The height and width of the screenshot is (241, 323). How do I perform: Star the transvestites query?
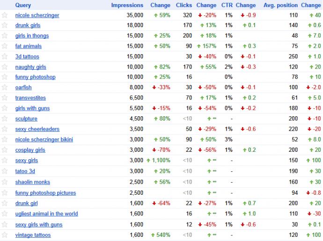[5, 98]
